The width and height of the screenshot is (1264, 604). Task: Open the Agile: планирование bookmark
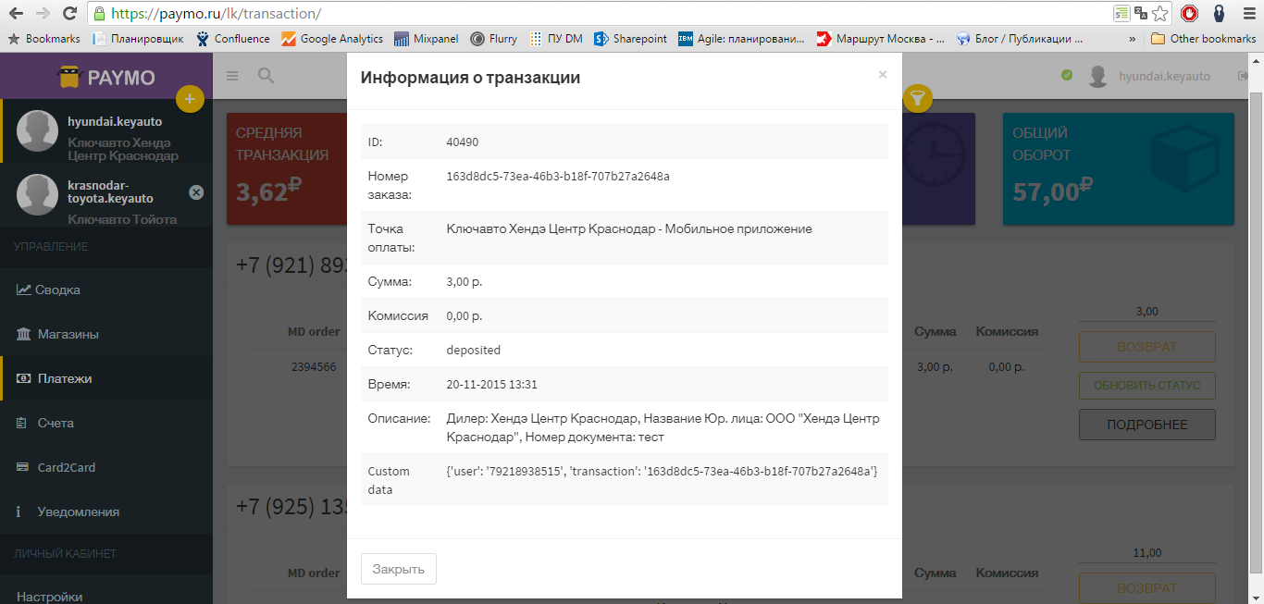(x=741, y=39)
